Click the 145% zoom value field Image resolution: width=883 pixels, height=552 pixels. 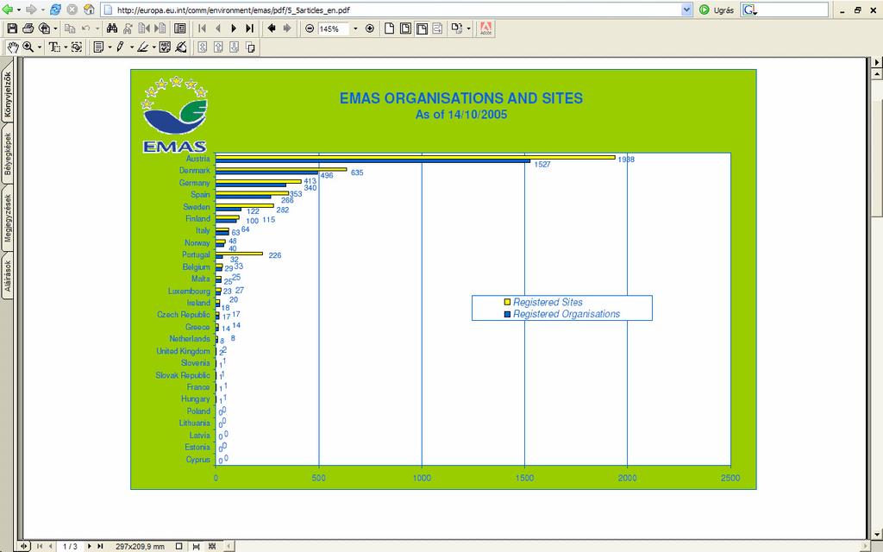(333, 28)
